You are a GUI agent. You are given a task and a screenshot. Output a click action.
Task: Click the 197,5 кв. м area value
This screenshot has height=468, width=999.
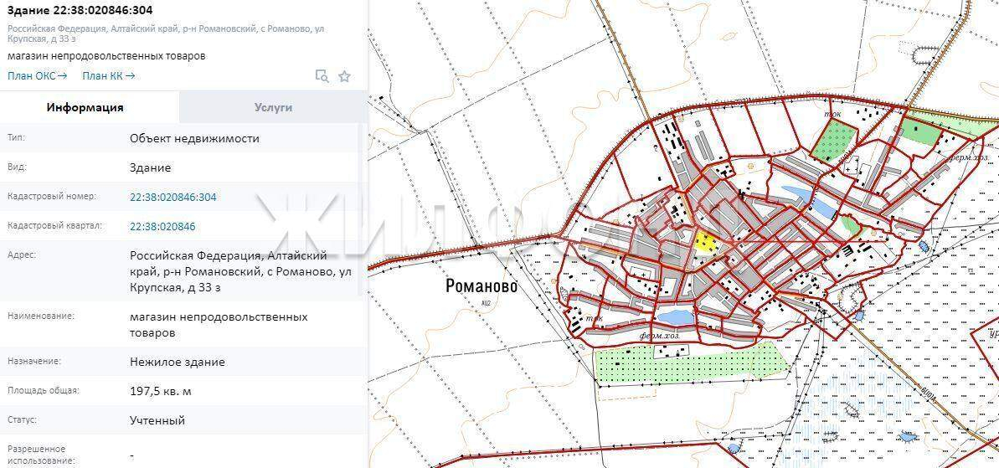[160, 391]
